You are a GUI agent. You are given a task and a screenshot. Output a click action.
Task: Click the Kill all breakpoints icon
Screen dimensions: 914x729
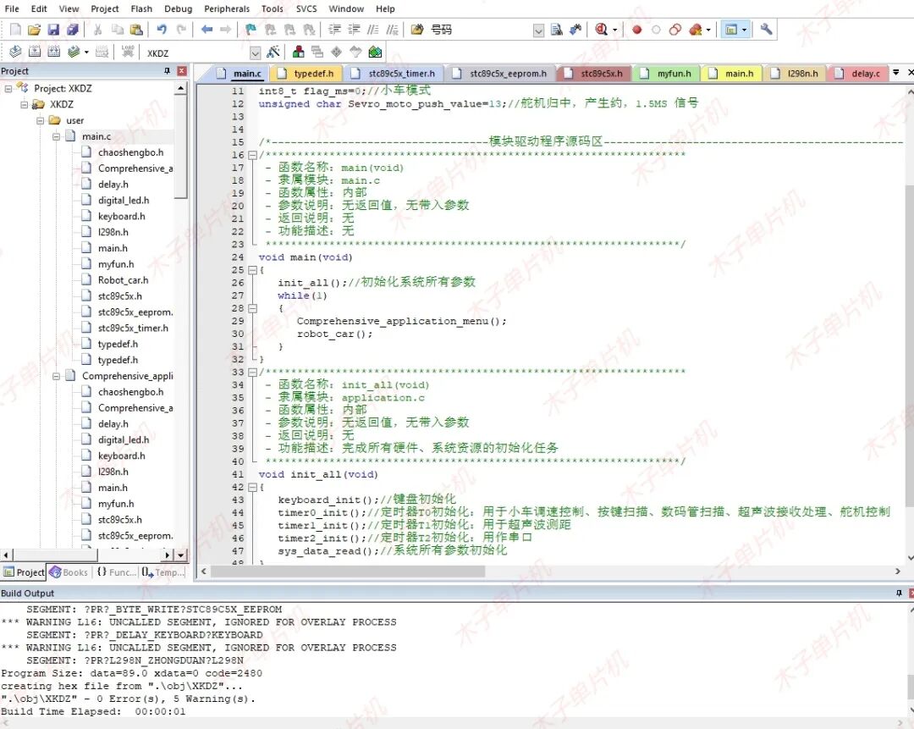tap(695, 29)
